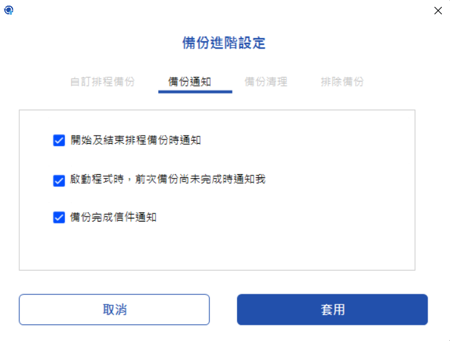Disable the 備份完成信件通知 checkbox
Screen dimensions: 450x341
coord(59,217)
